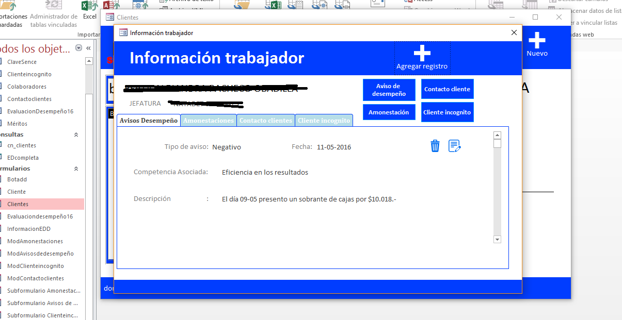Maximize the Clientes window
Screen dimensions: 622x320
point(535,17)
